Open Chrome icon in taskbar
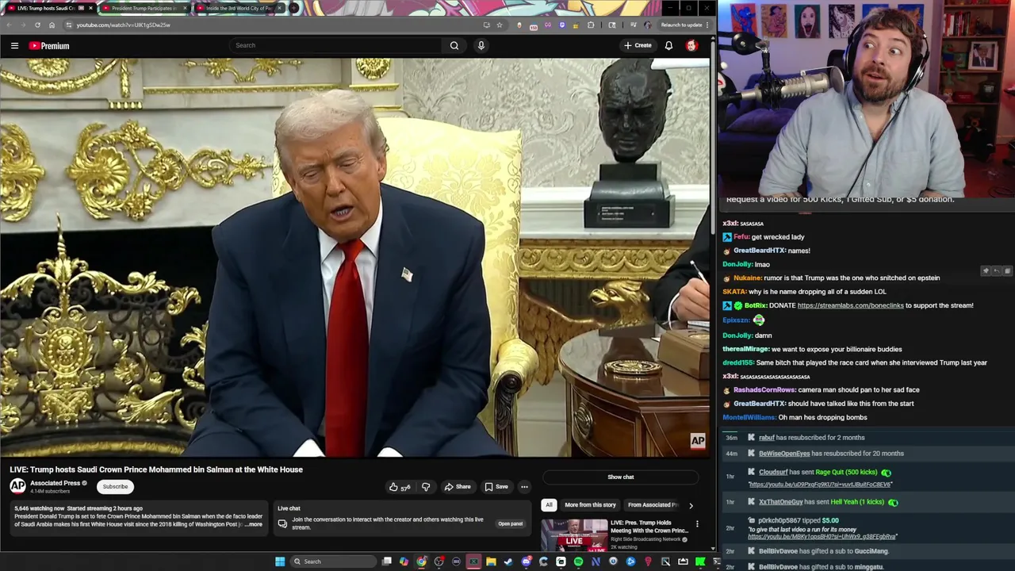This screenshot has height=571, width=1015. 421,561
